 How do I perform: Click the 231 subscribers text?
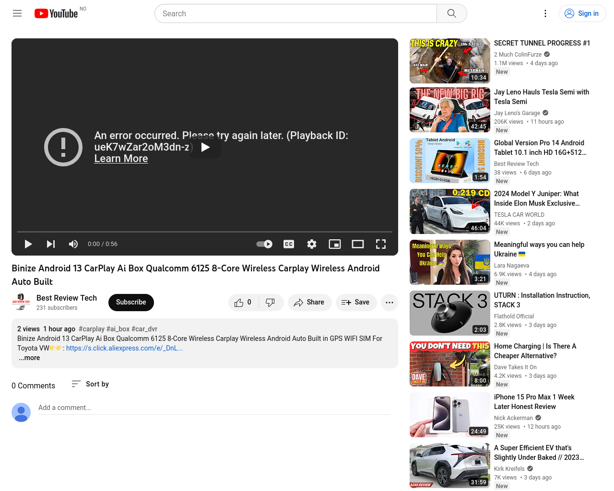pyautogui.click(x=57, y=308)
